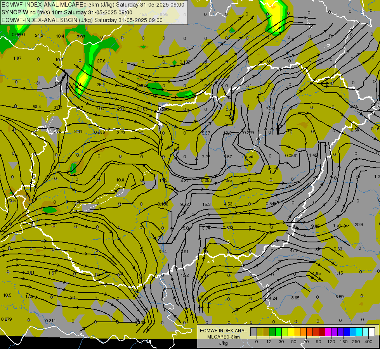
Task: Click the gray swatch in the legend
Action: (254, 332)
